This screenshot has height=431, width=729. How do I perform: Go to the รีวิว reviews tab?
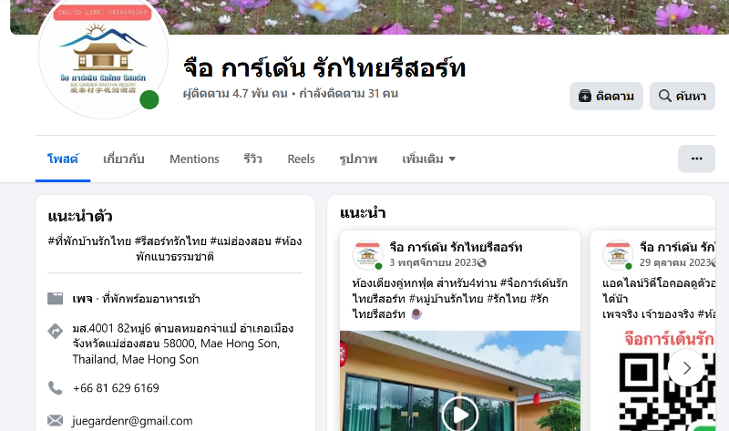coord(253,159)
